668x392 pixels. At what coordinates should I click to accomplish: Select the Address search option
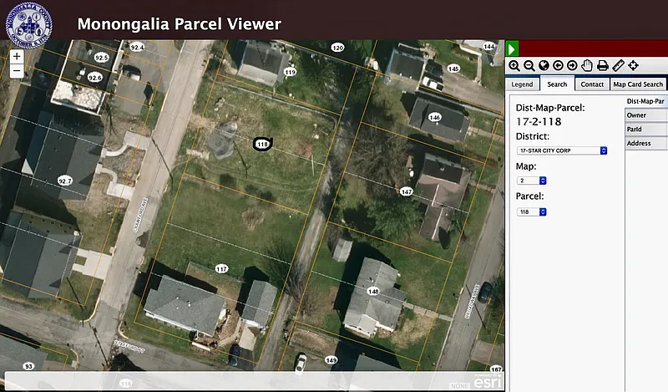[645, 144]
